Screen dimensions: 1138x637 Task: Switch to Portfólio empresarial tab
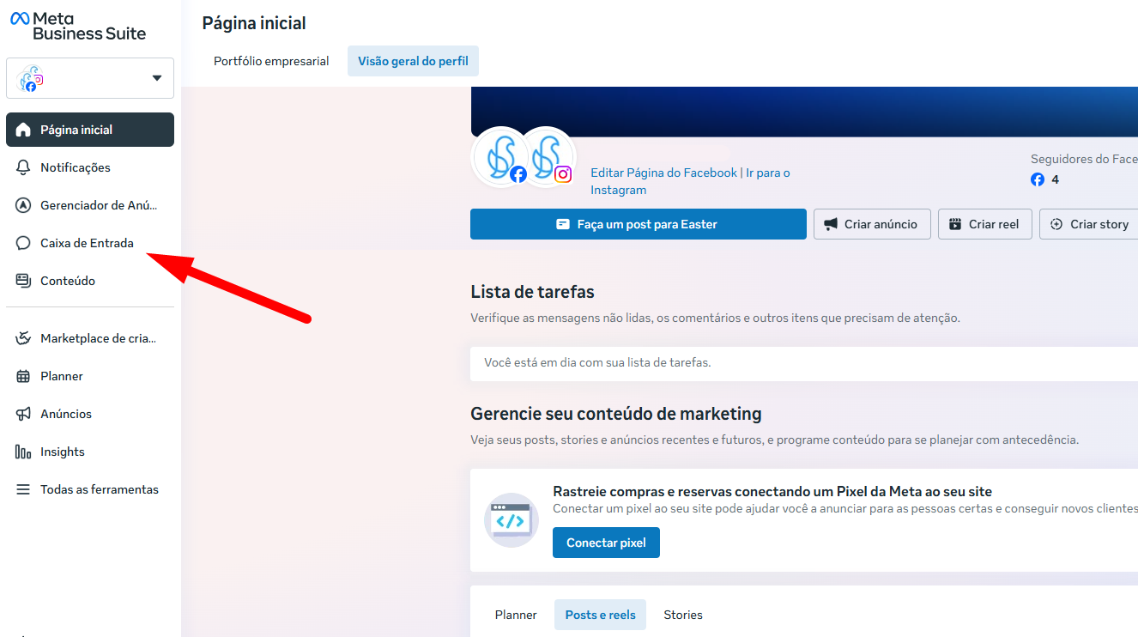point(271,61)
